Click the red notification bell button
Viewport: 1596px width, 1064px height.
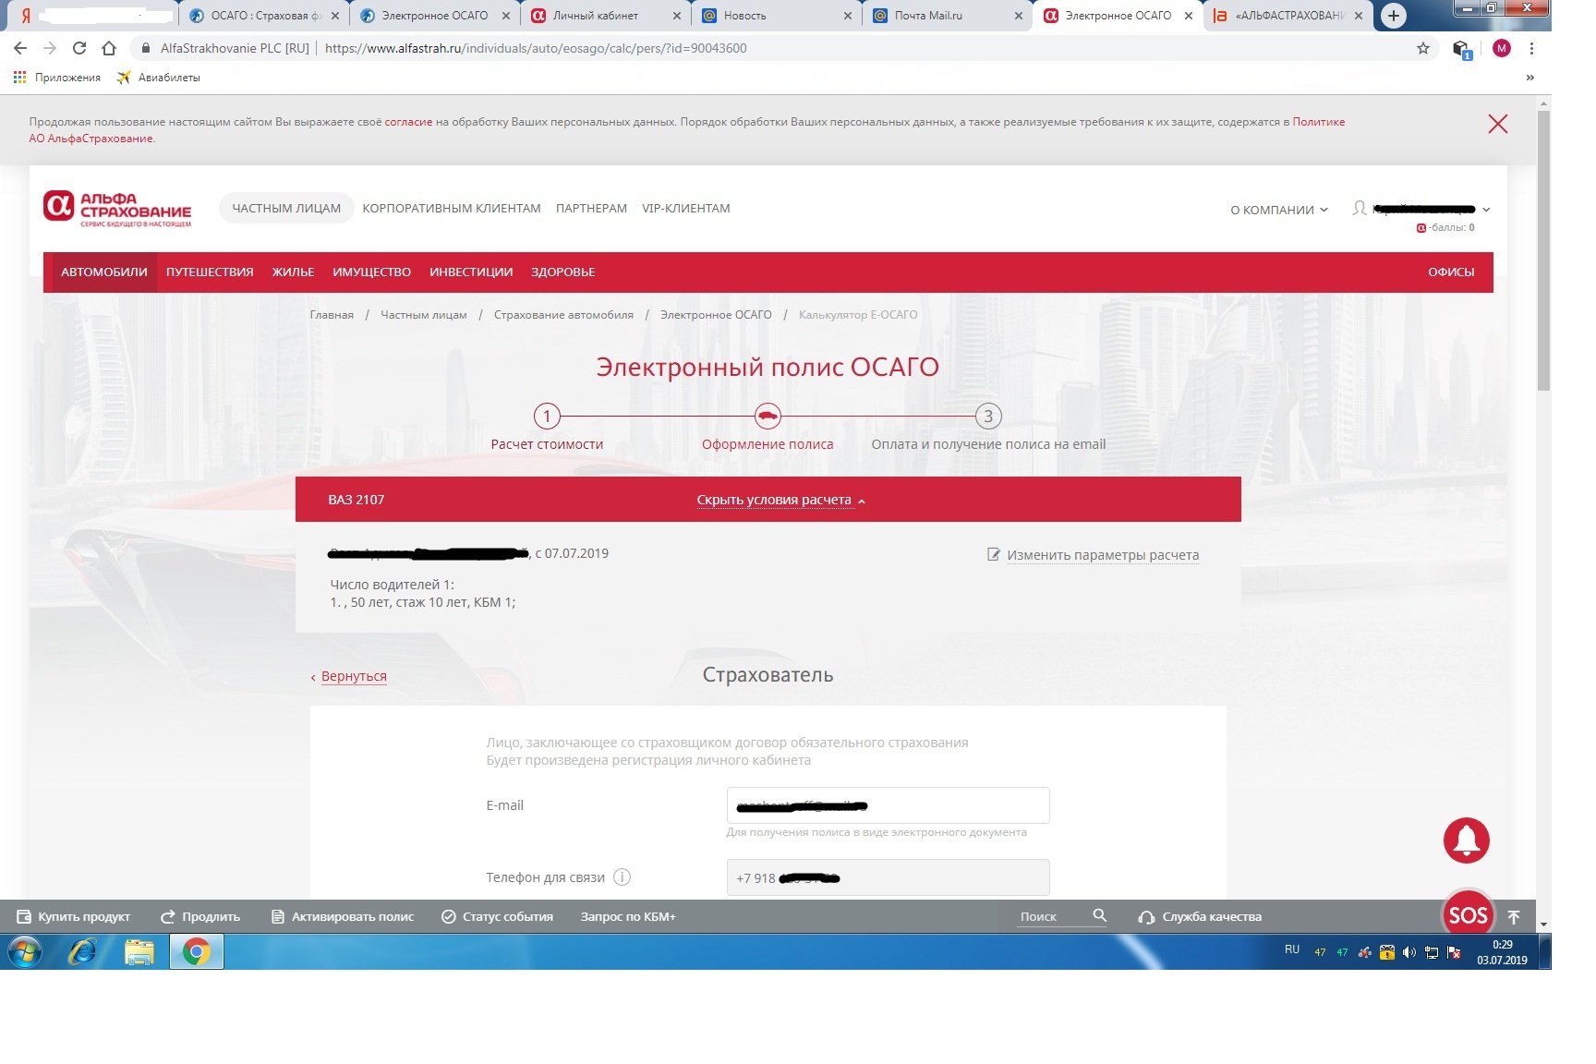tap(1467, 840)
